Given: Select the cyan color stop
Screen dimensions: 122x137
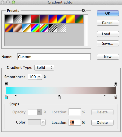Looking at the screenshot, I should [x=6, y=97].
